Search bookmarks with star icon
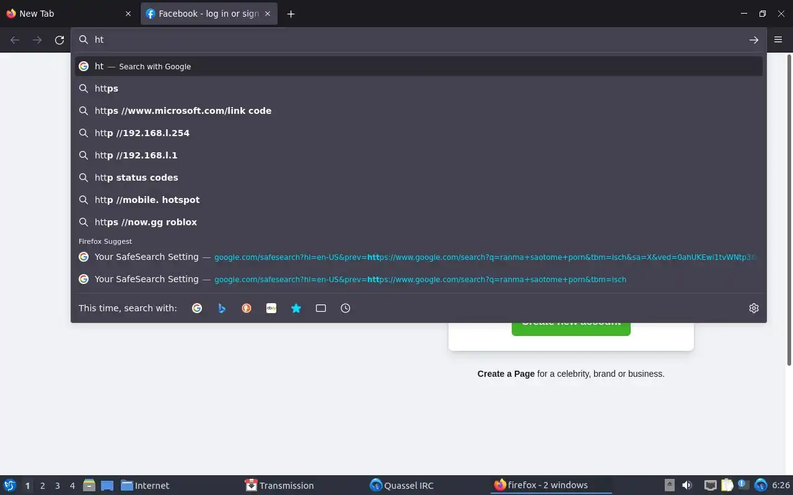Image resolution: width=793 pixels, height=495 pixels. tap(296, 308)
